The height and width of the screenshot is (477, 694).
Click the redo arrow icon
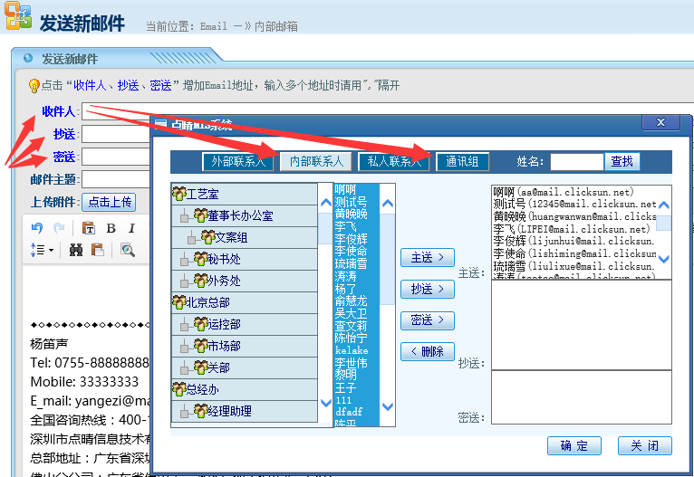pyautogui.click(x=59, y=228)
